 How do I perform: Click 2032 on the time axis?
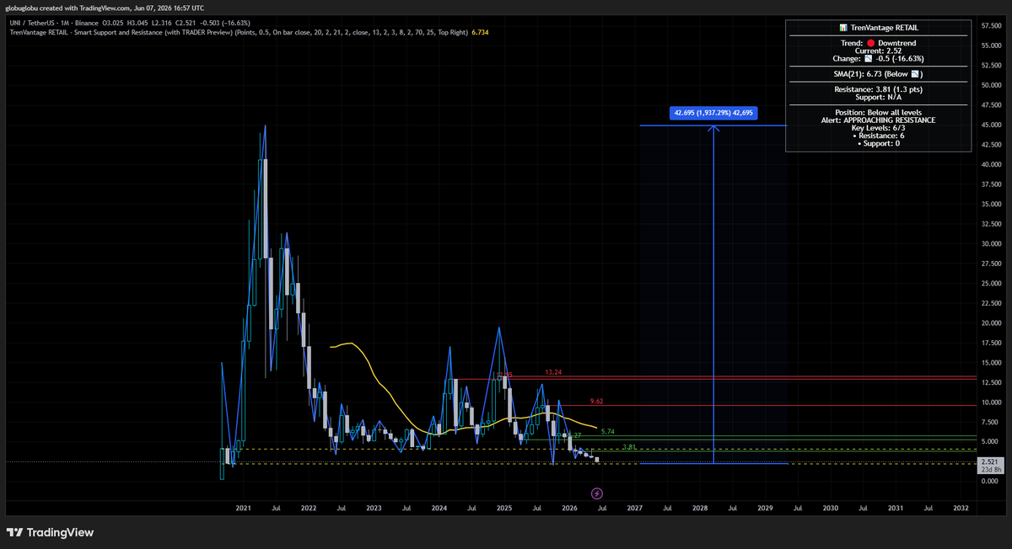(961, 509)
